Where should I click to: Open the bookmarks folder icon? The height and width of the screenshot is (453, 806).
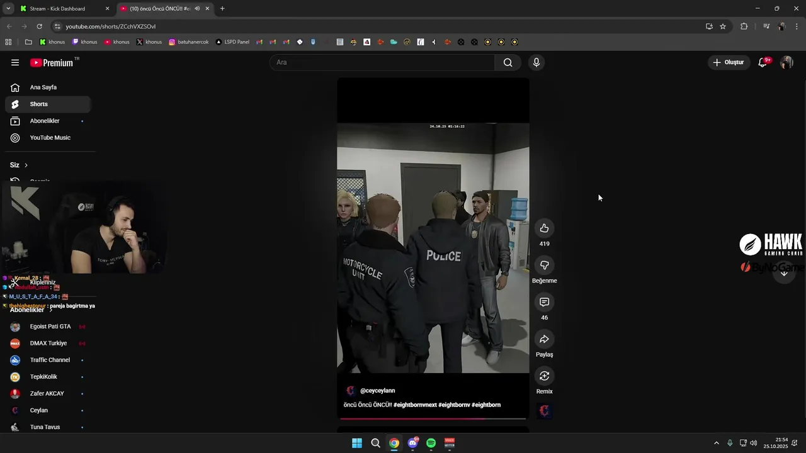pyautogui.click(x=28, y=42)
